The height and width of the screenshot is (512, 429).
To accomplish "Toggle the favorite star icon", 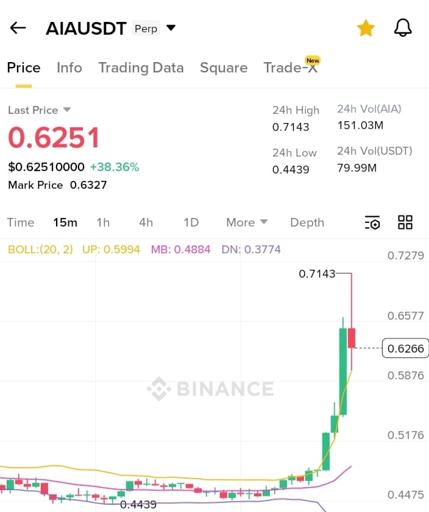I will coord(366,28).
